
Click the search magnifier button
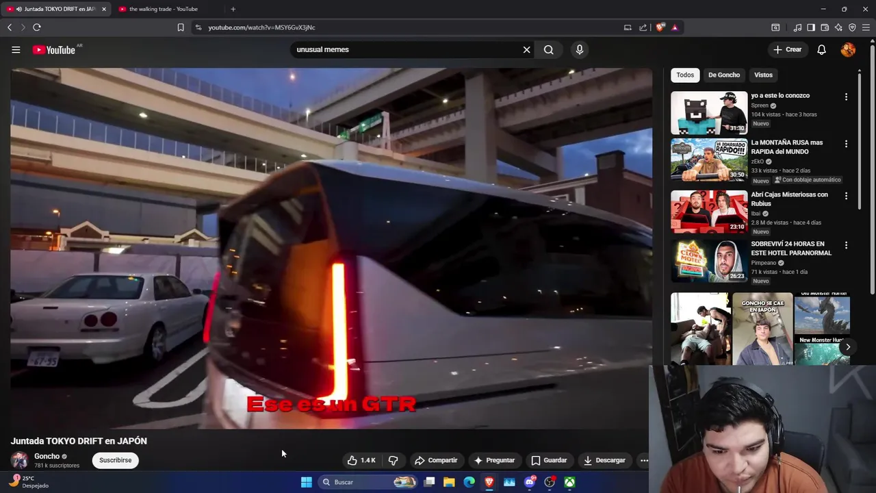pos(549,49)
